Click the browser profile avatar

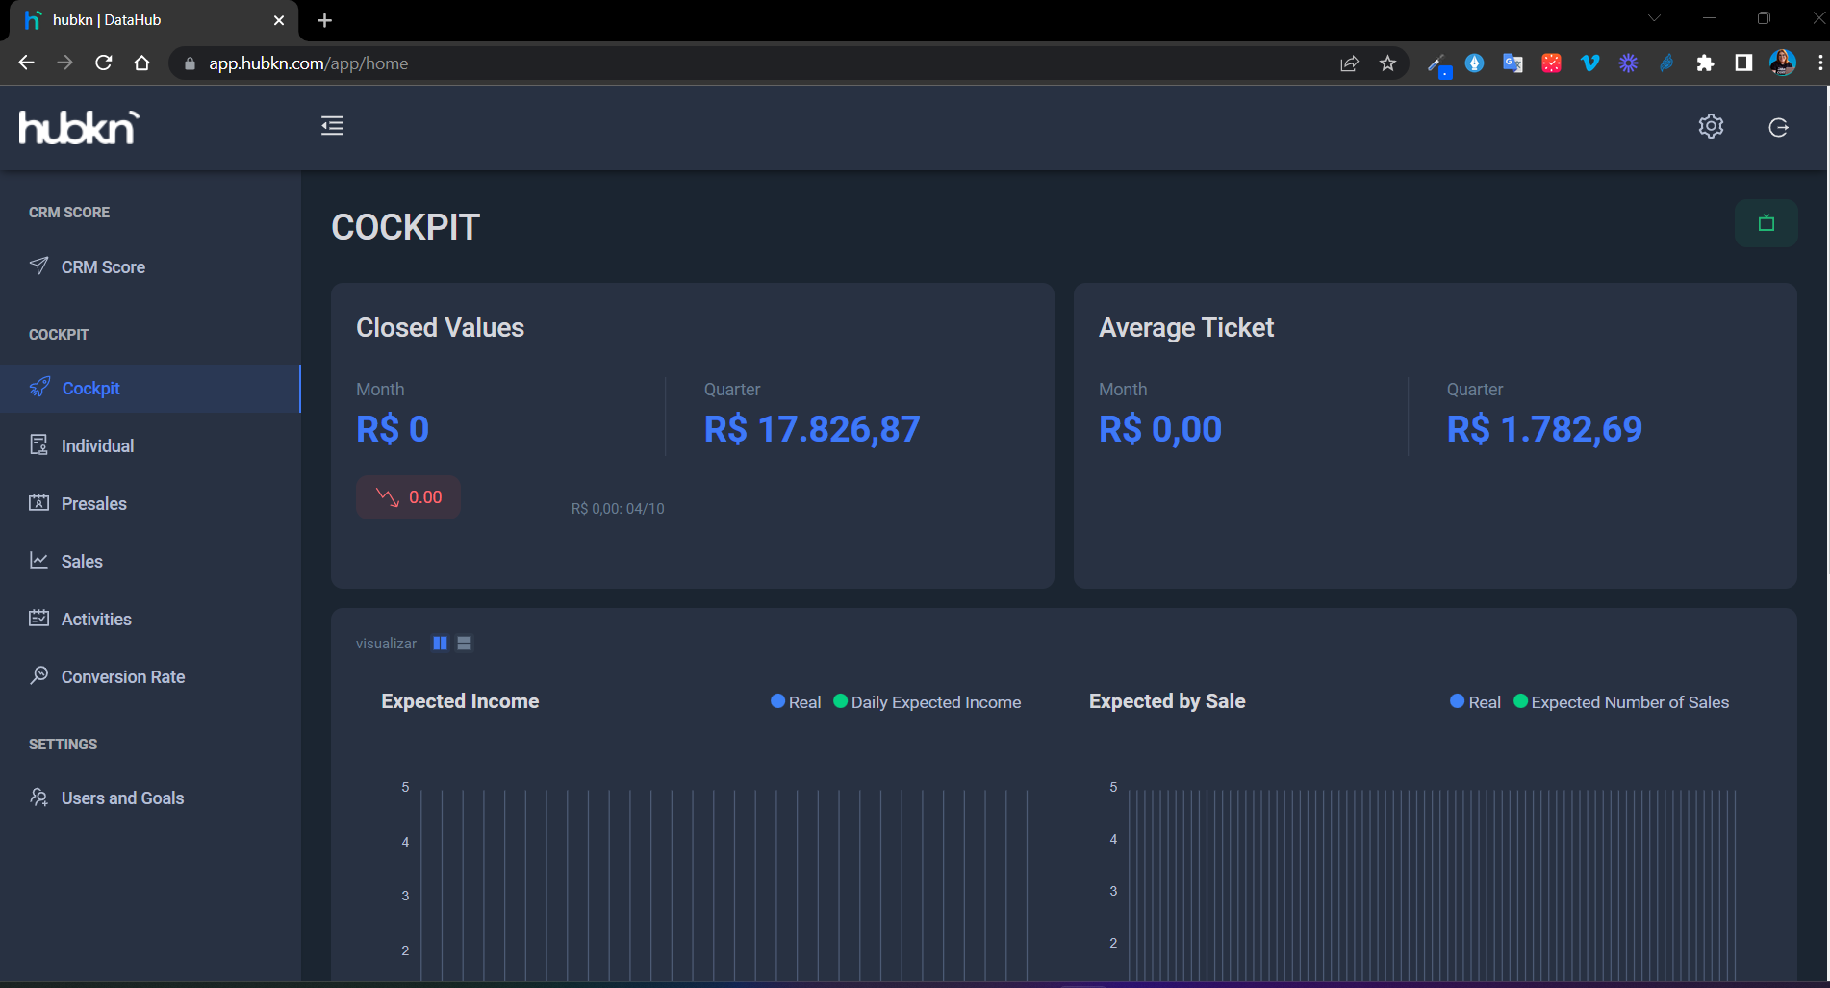1782,63
